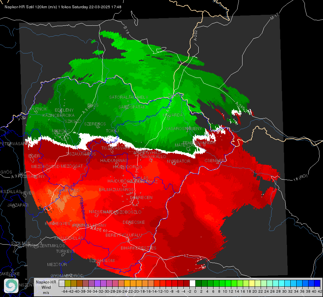
Task: Select the purple swatch near -34 on legend
Action: (97, 283)
